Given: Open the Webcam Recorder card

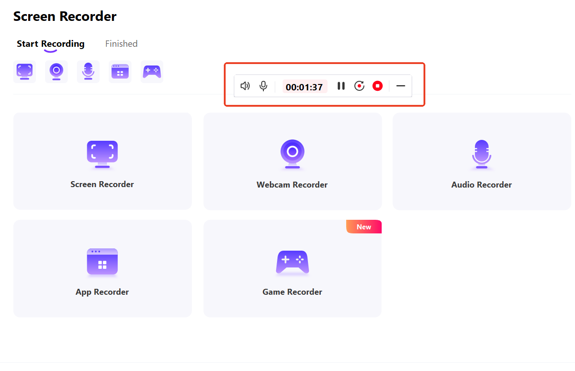Looking at the screenshot, I should click(x=293, y=161).
